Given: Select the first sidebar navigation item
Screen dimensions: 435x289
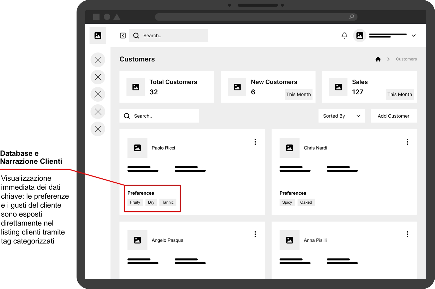Looking at the screenshot, I should coord(98,60).
